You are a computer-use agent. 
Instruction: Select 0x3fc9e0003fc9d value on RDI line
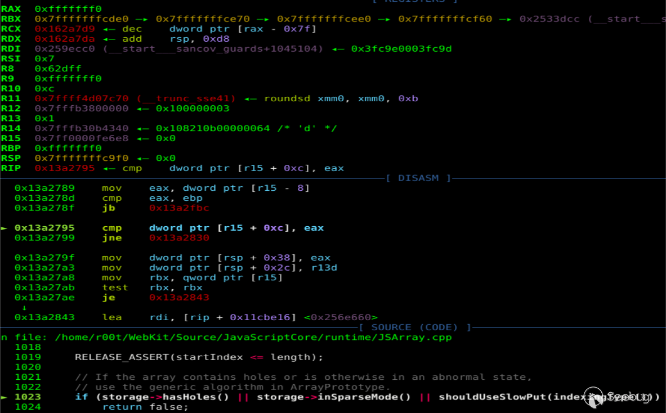pos(401,49)
